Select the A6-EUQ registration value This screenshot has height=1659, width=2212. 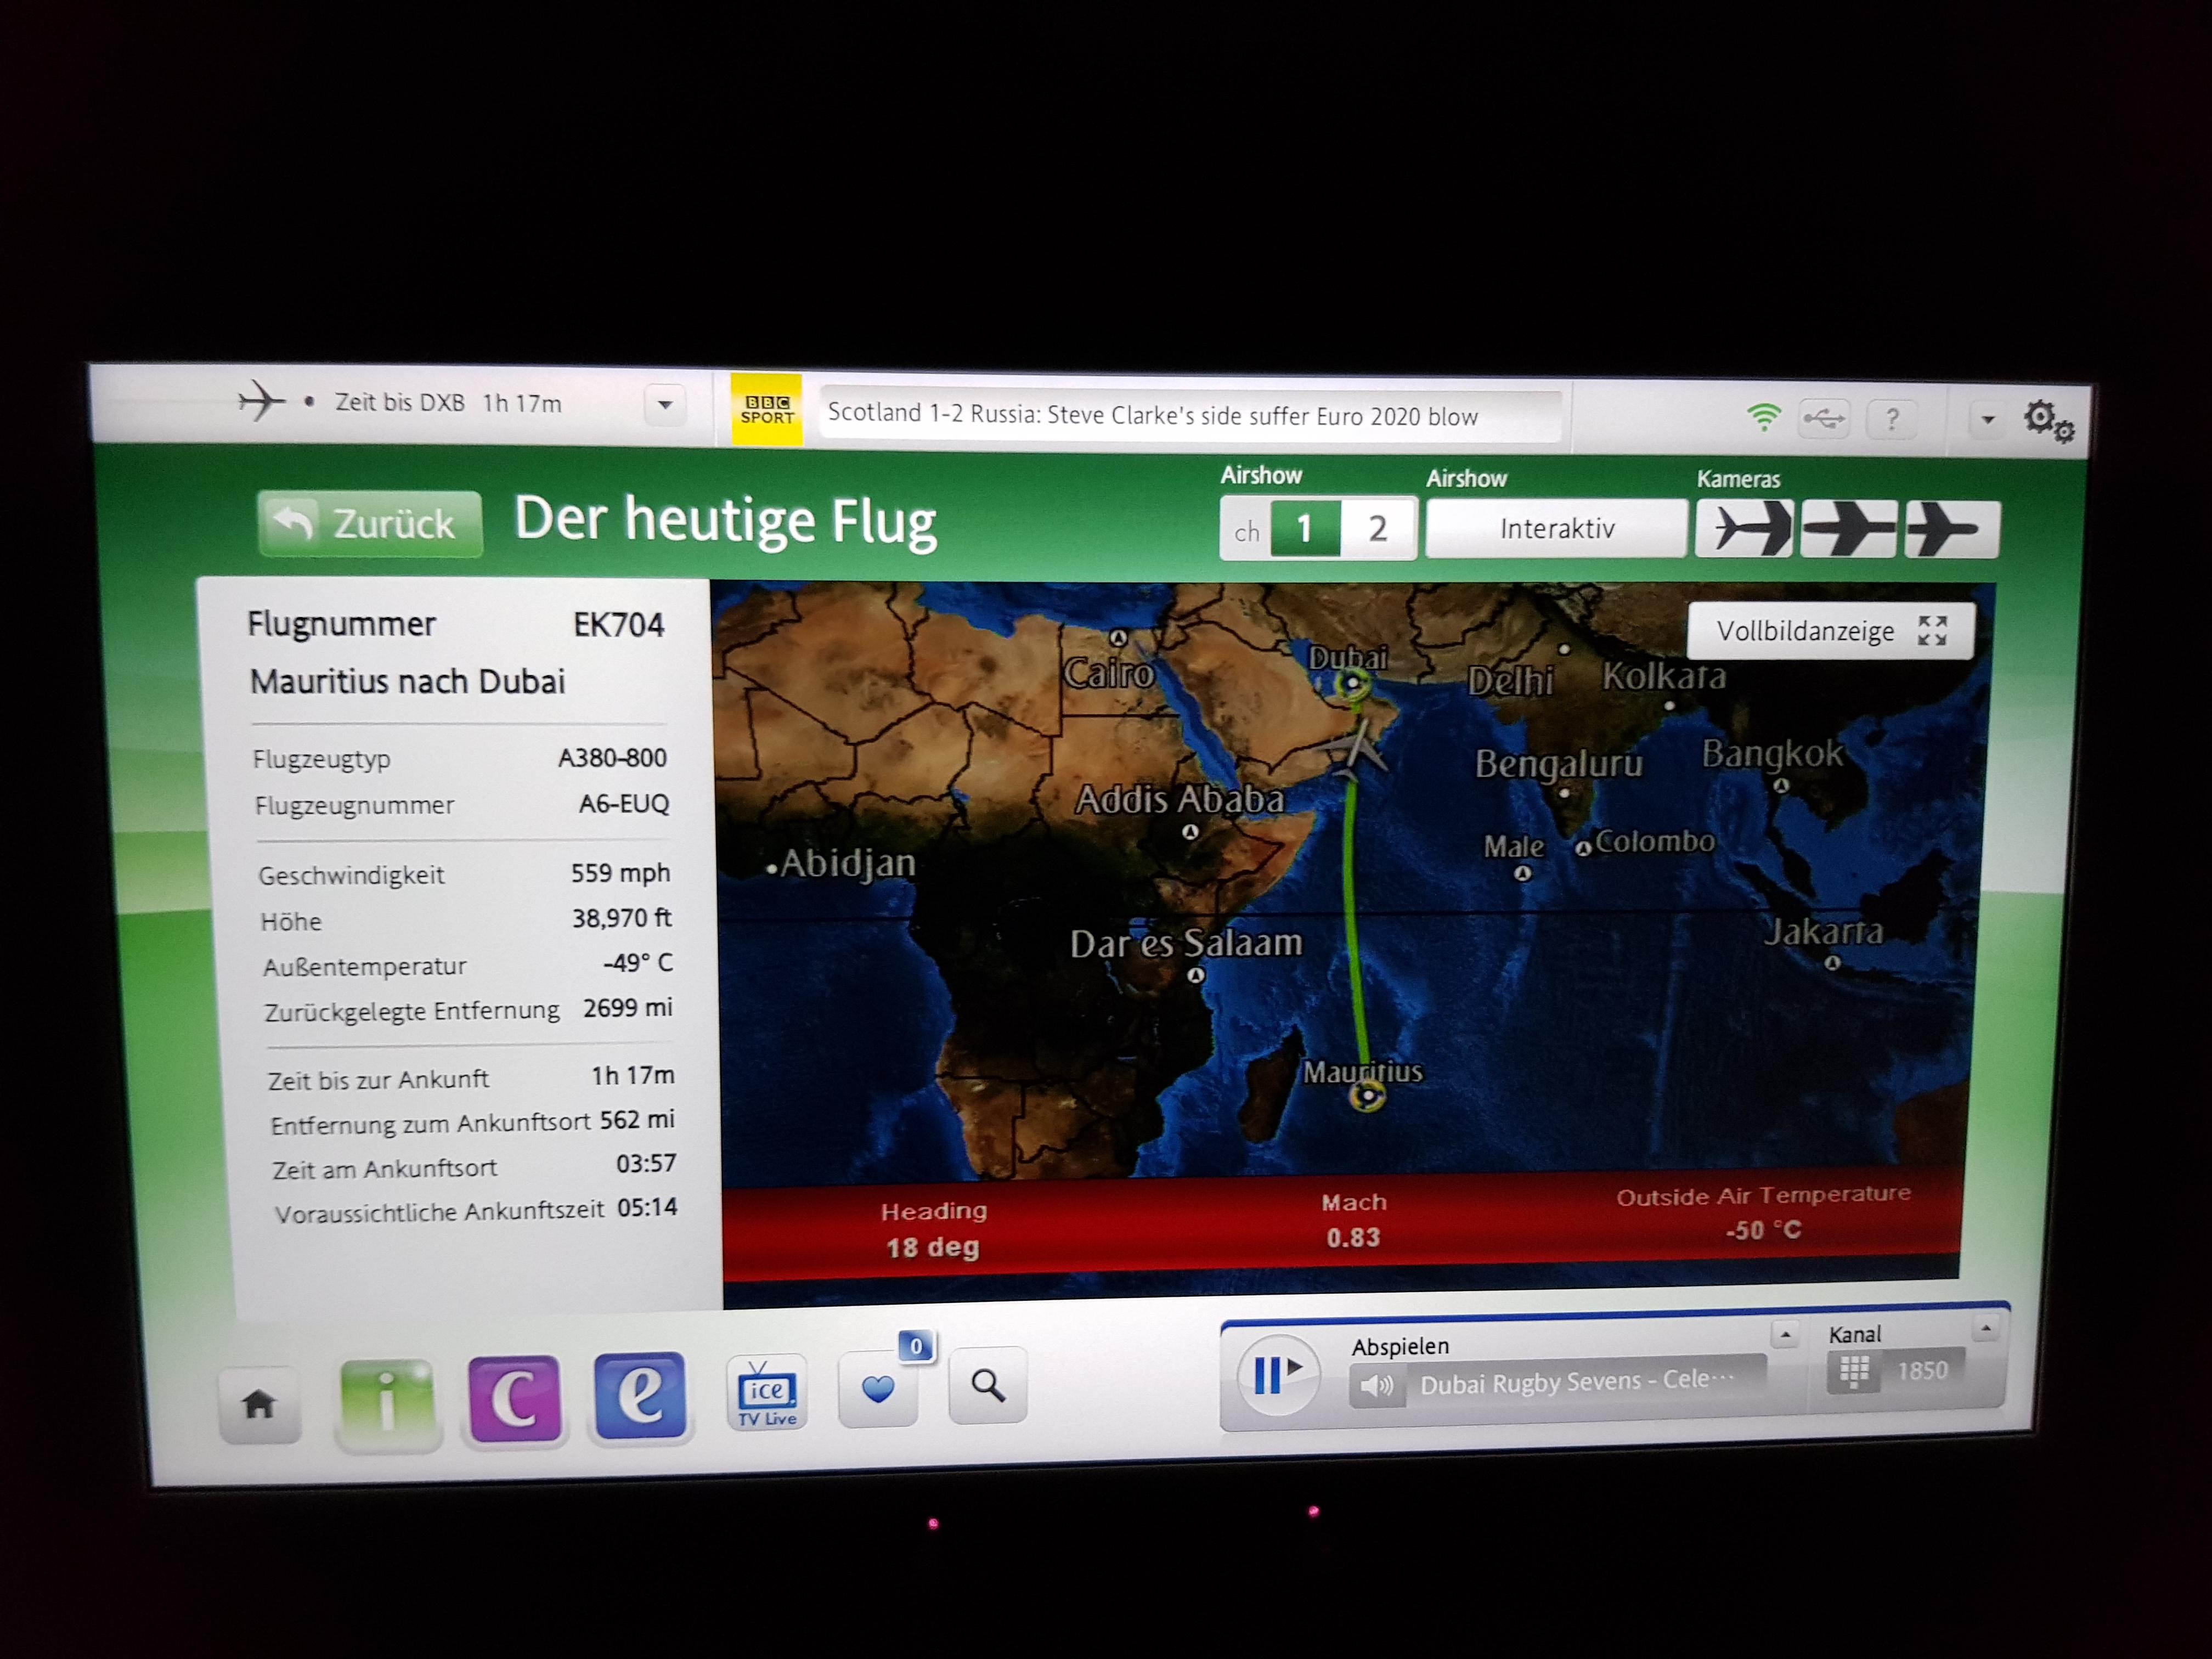[x=624, y=804]
